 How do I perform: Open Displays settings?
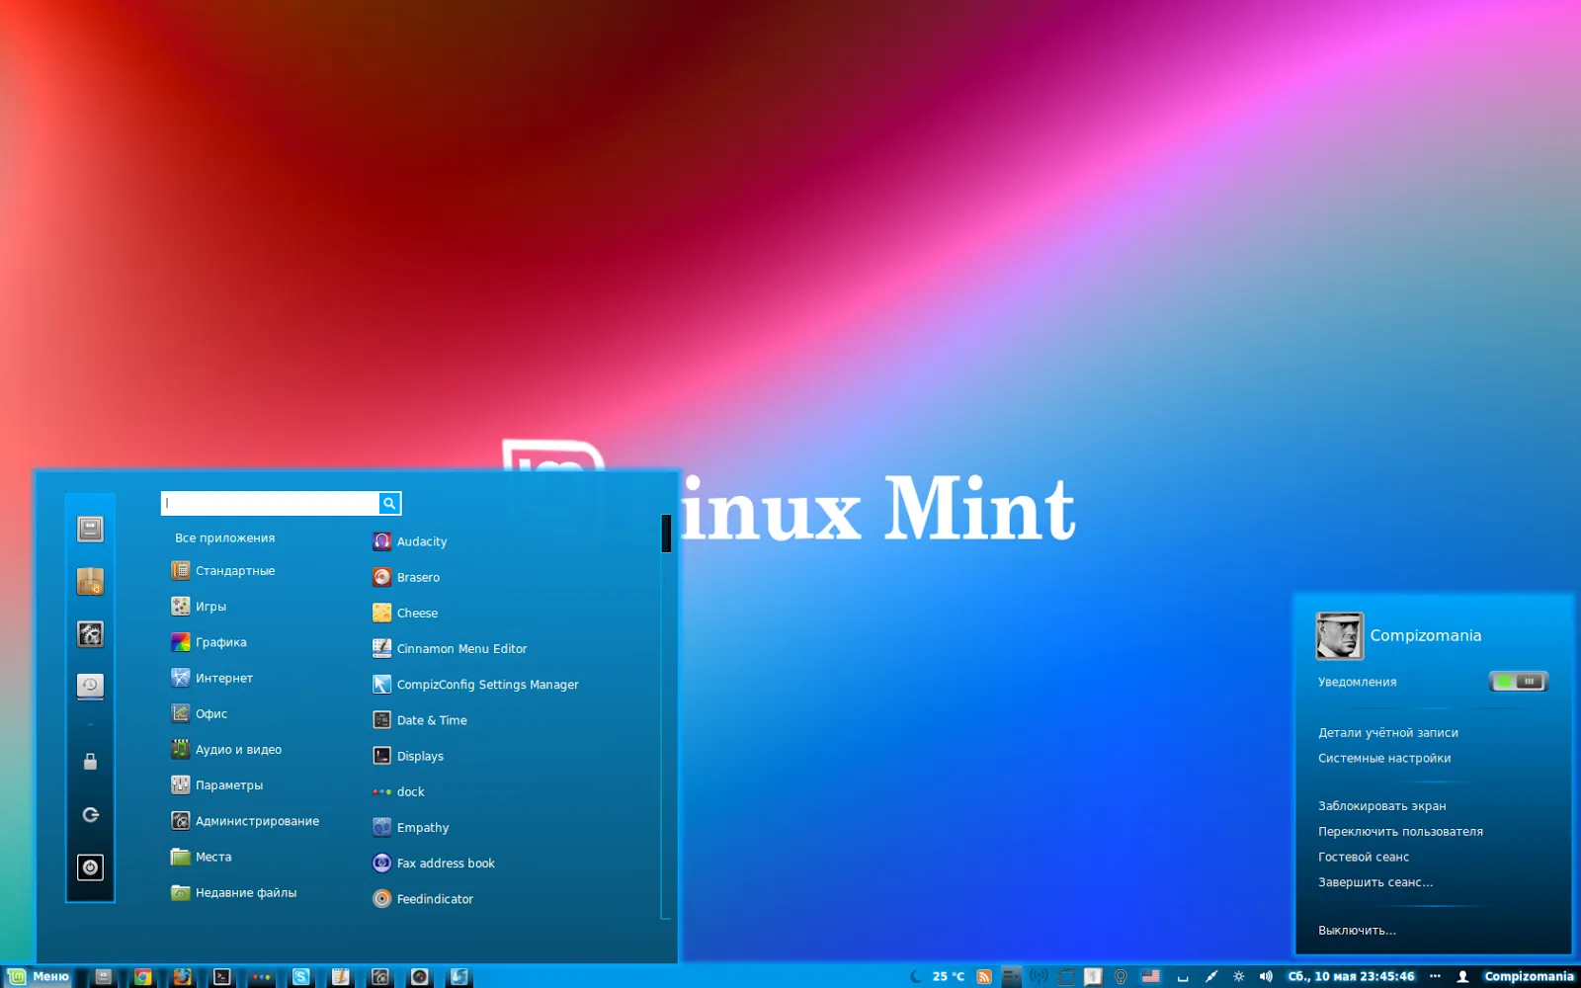(x=408, y=756)
